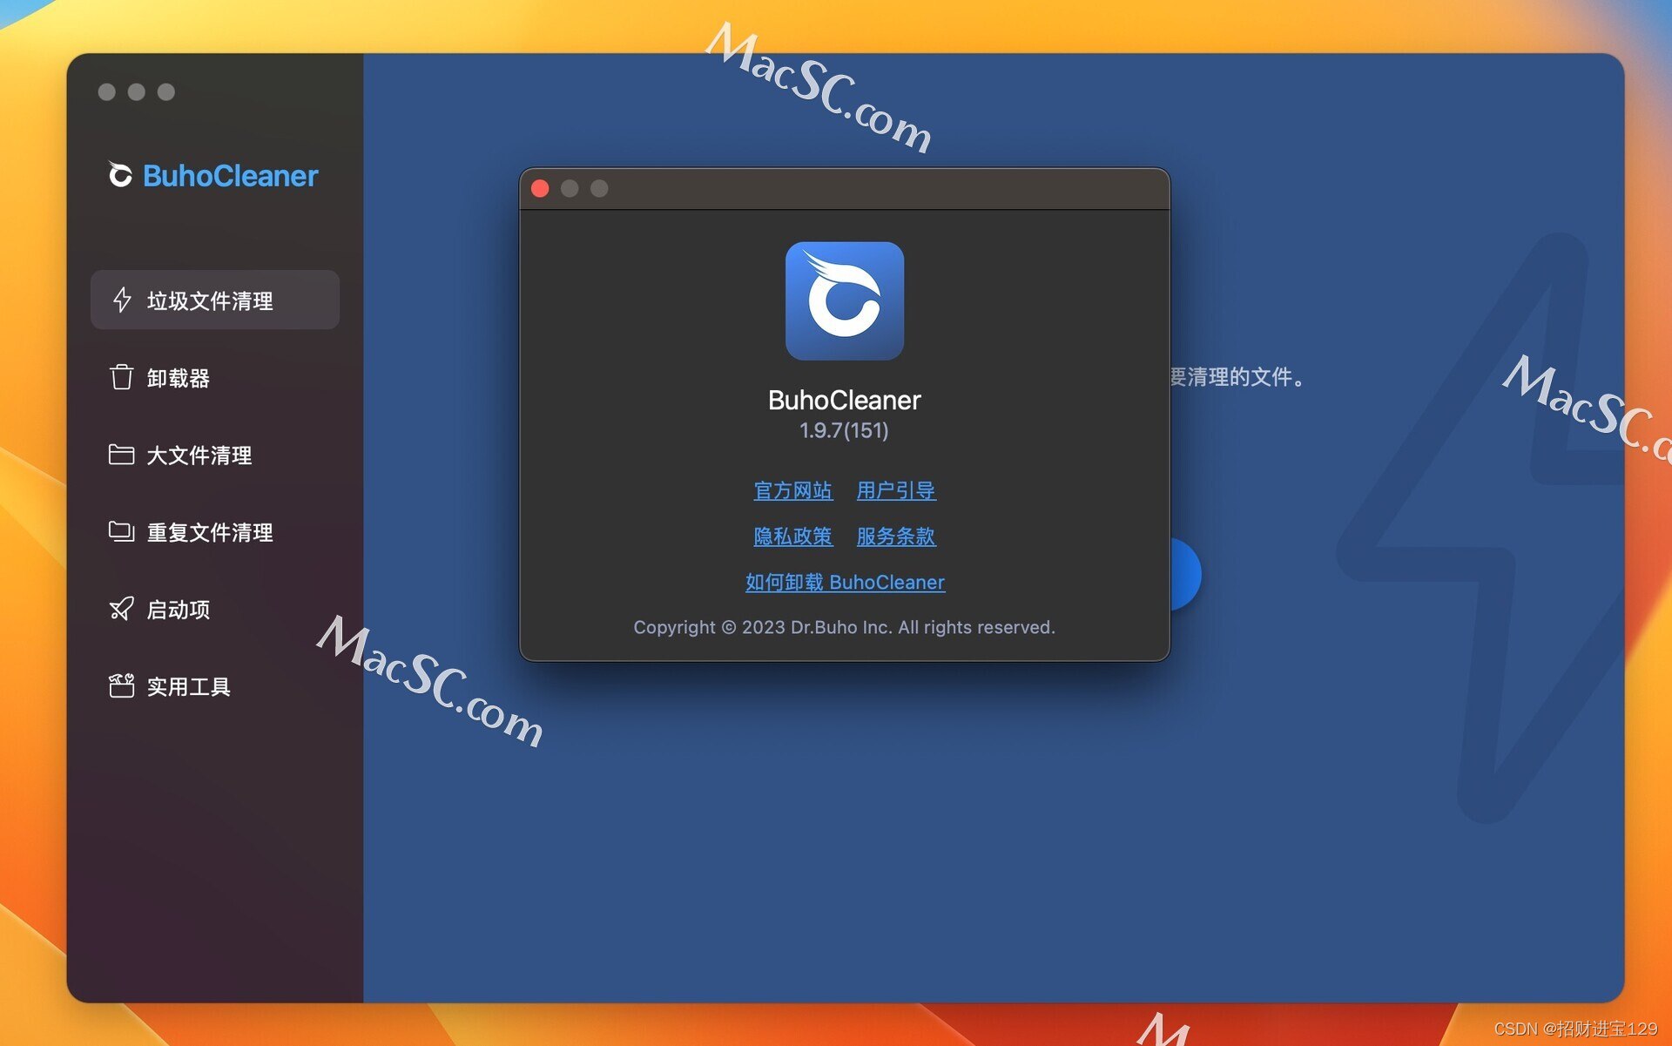1672x1046 pixels.
Task: Click the BuhoCleaner name text in About dialog
Action: click(844, 400)
